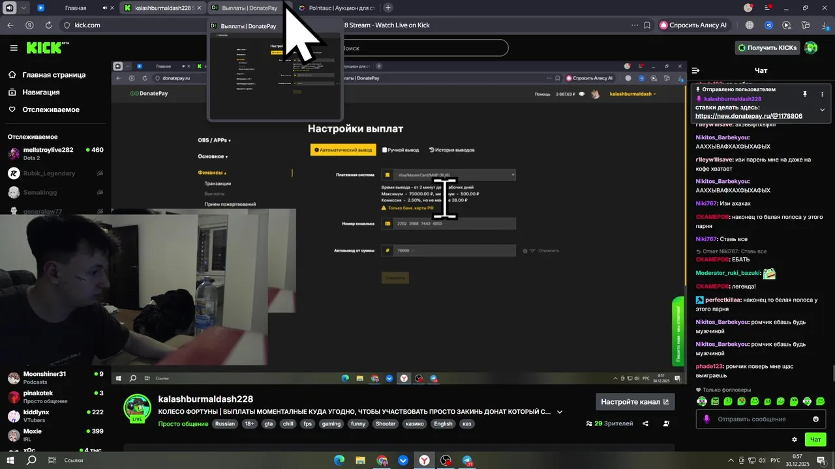Open Windows notification center

[821, 461]
